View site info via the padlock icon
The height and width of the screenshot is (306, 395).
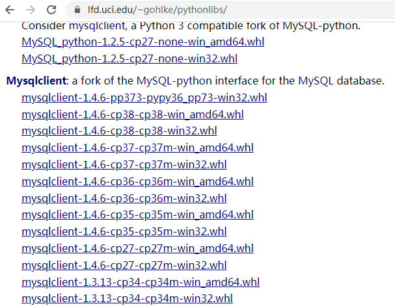click(77, 10)
